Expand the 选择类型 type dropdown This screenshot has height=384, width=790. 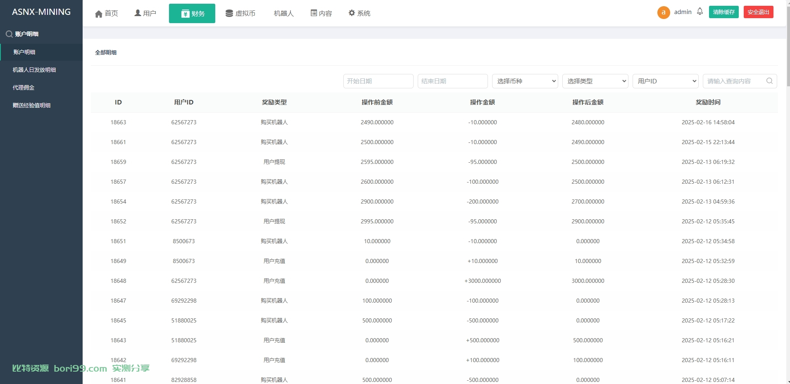point(595,81)
